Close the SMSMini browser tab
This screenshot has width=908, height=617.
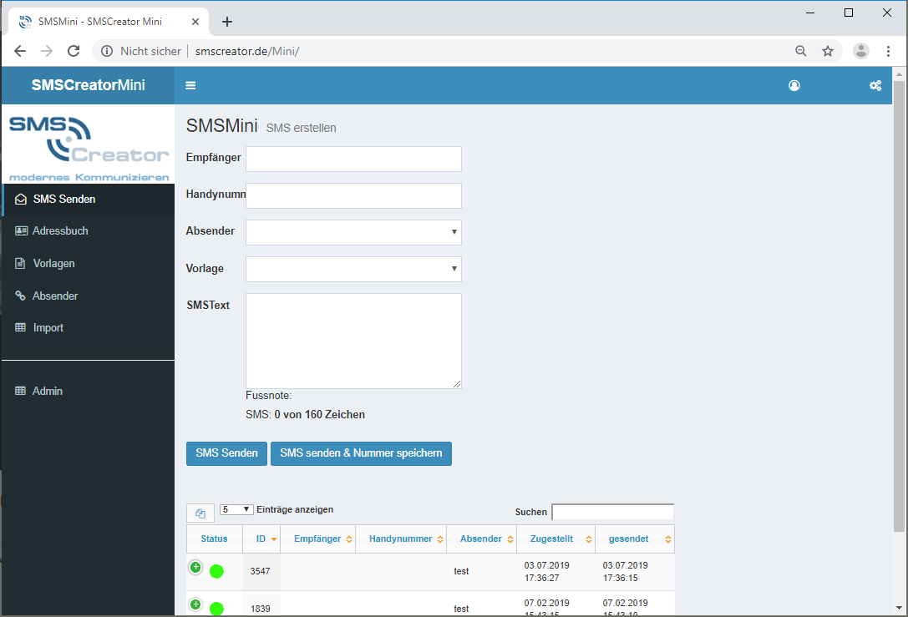point(195,22)
